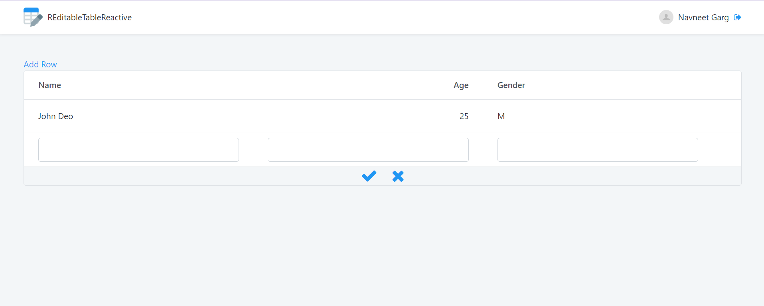764x306 pixels.
Task: Focus the Age input field in new row
Action: tap(368, 150)
